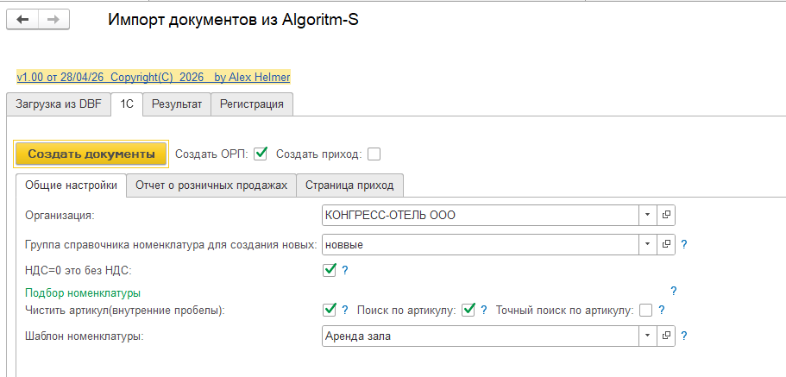Viewport: 786px width, 377px height.
Task: Switch to the Загрузка из DBF tab
Action: 57,104
